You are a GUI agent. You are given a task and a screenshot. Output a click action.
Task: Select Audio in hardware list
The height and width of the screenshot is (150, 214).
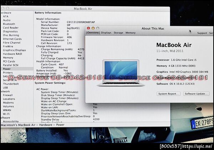pyautogui.click(x=6, y=20)
